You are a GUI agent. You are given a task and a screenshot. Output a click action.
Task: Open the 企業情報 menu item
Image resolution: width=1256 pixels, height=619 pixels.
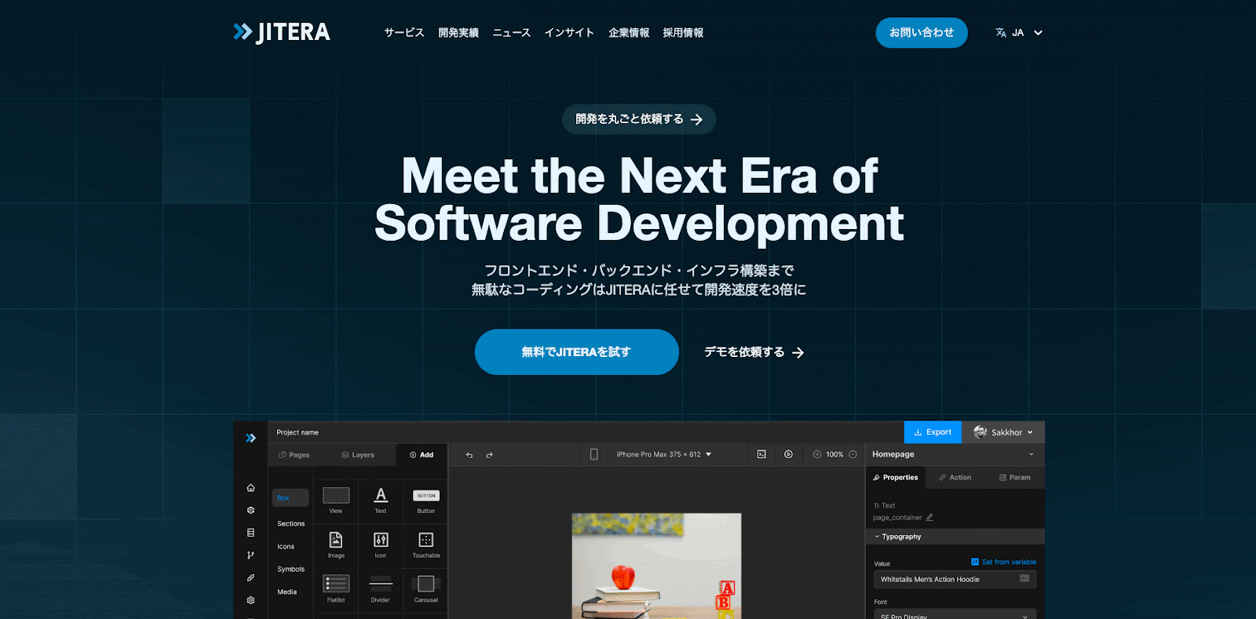pyautogui.click(x=629, y=33)
